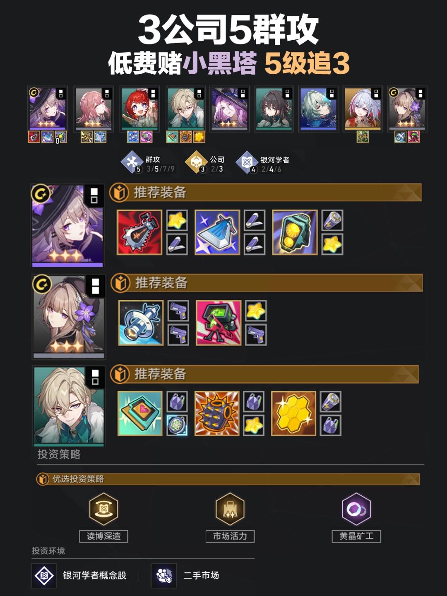Open the 二手市场 environment entry
Viewport: 447px width, 596px height.
(186, 575)
